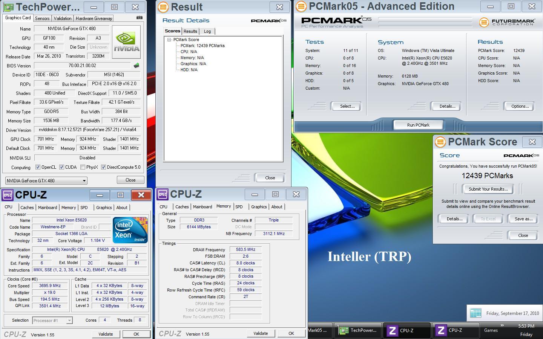Open About tab in left CPU-Z window

tap(122, 208)
